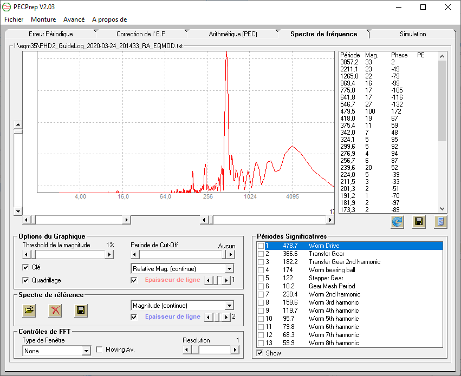Click right horizontal graph scrollbar right arrow
Screen dimensions: 461x376
click(x=330, y=220)
